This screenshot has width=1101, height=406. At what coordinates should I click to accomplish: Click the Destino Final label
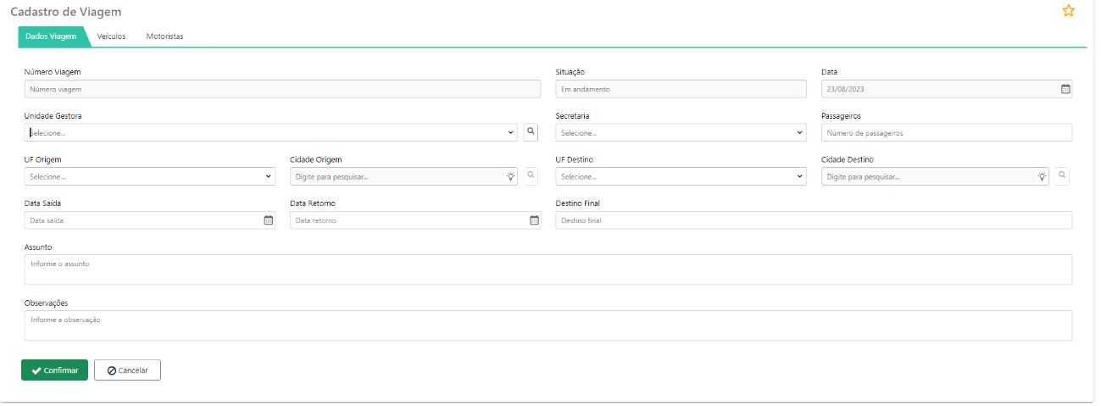pyautogui.click(x=578, y=203)
